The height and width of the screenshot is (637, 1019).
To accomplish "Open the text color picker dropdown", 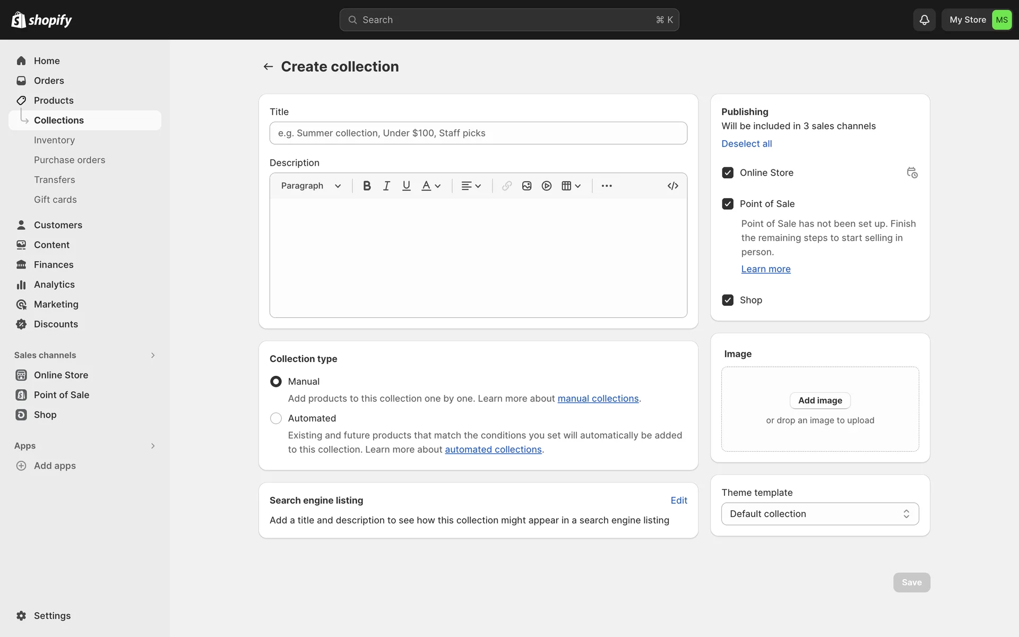I will click(431, 186).
